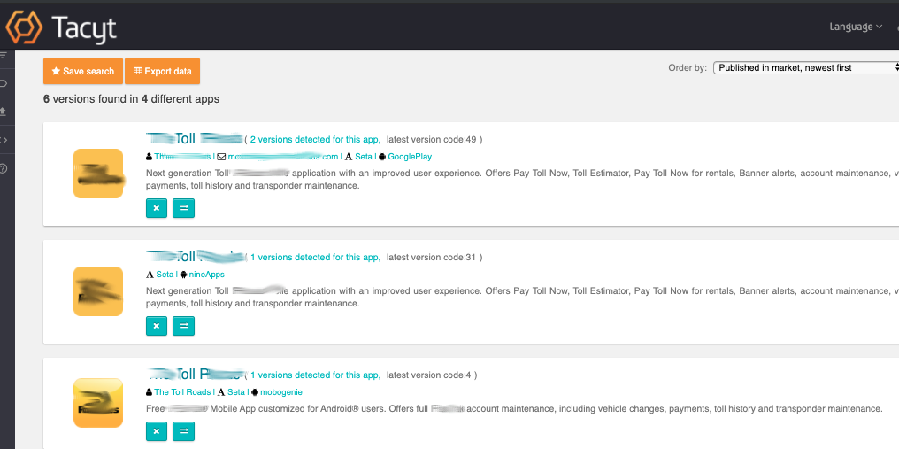This screenshot has height=449, width=899.
Task: Click the X button on first app result
Action: [x=156, y=208]
